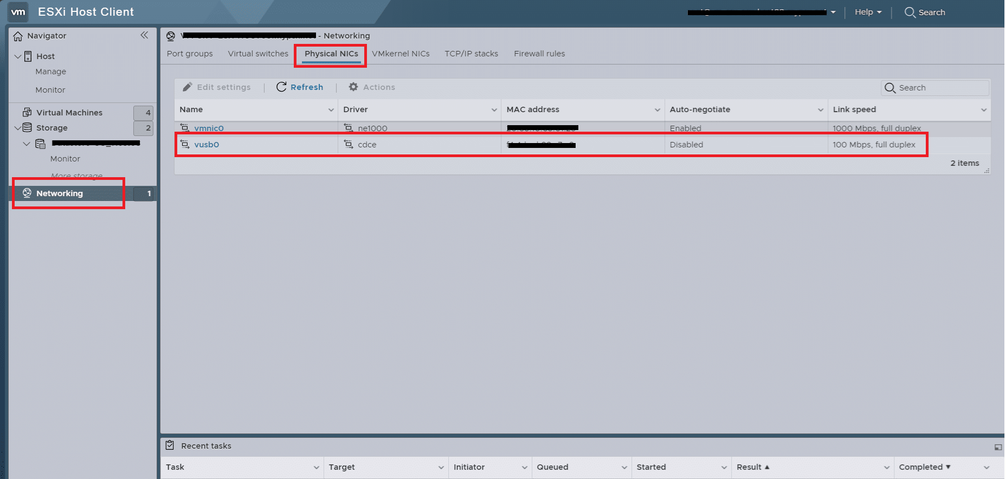Open the Help dropdown menu
This screenshot has width=1006, height=479.
[868, 12]
